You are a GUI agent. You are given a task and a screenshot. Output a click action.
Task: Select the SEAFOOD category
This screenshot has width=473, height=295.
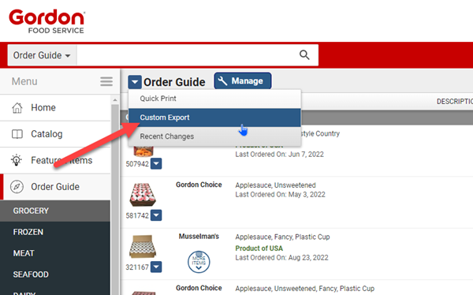pos(55,274)
